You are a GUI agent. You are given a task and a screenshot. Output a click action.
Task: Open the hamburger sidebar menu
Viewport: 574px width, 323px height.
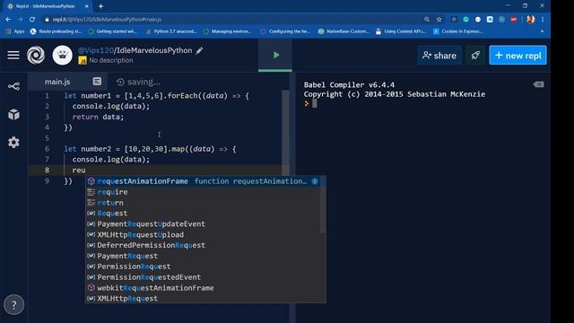pyautogui.click(x=13, y=56)
